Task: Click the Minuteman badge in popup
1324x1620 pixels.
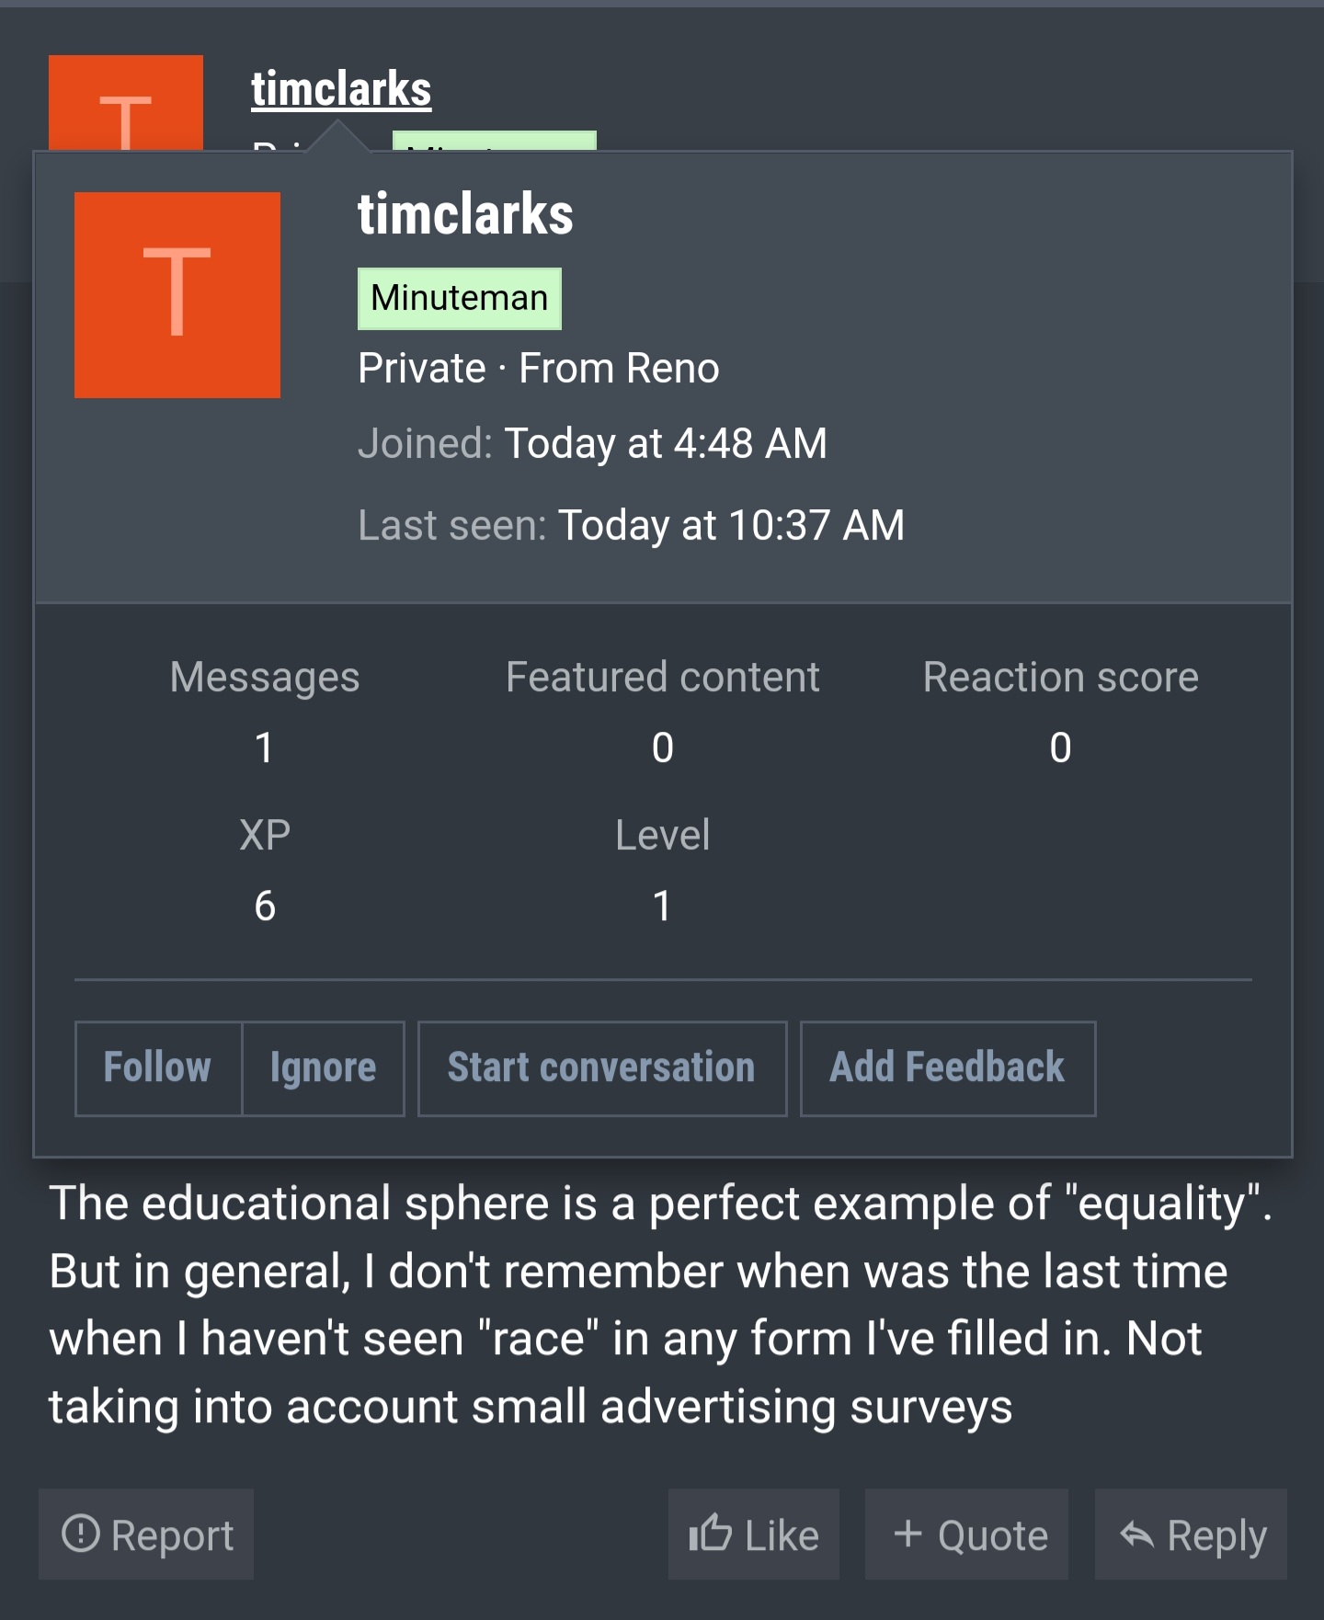Action: (460, 298)
